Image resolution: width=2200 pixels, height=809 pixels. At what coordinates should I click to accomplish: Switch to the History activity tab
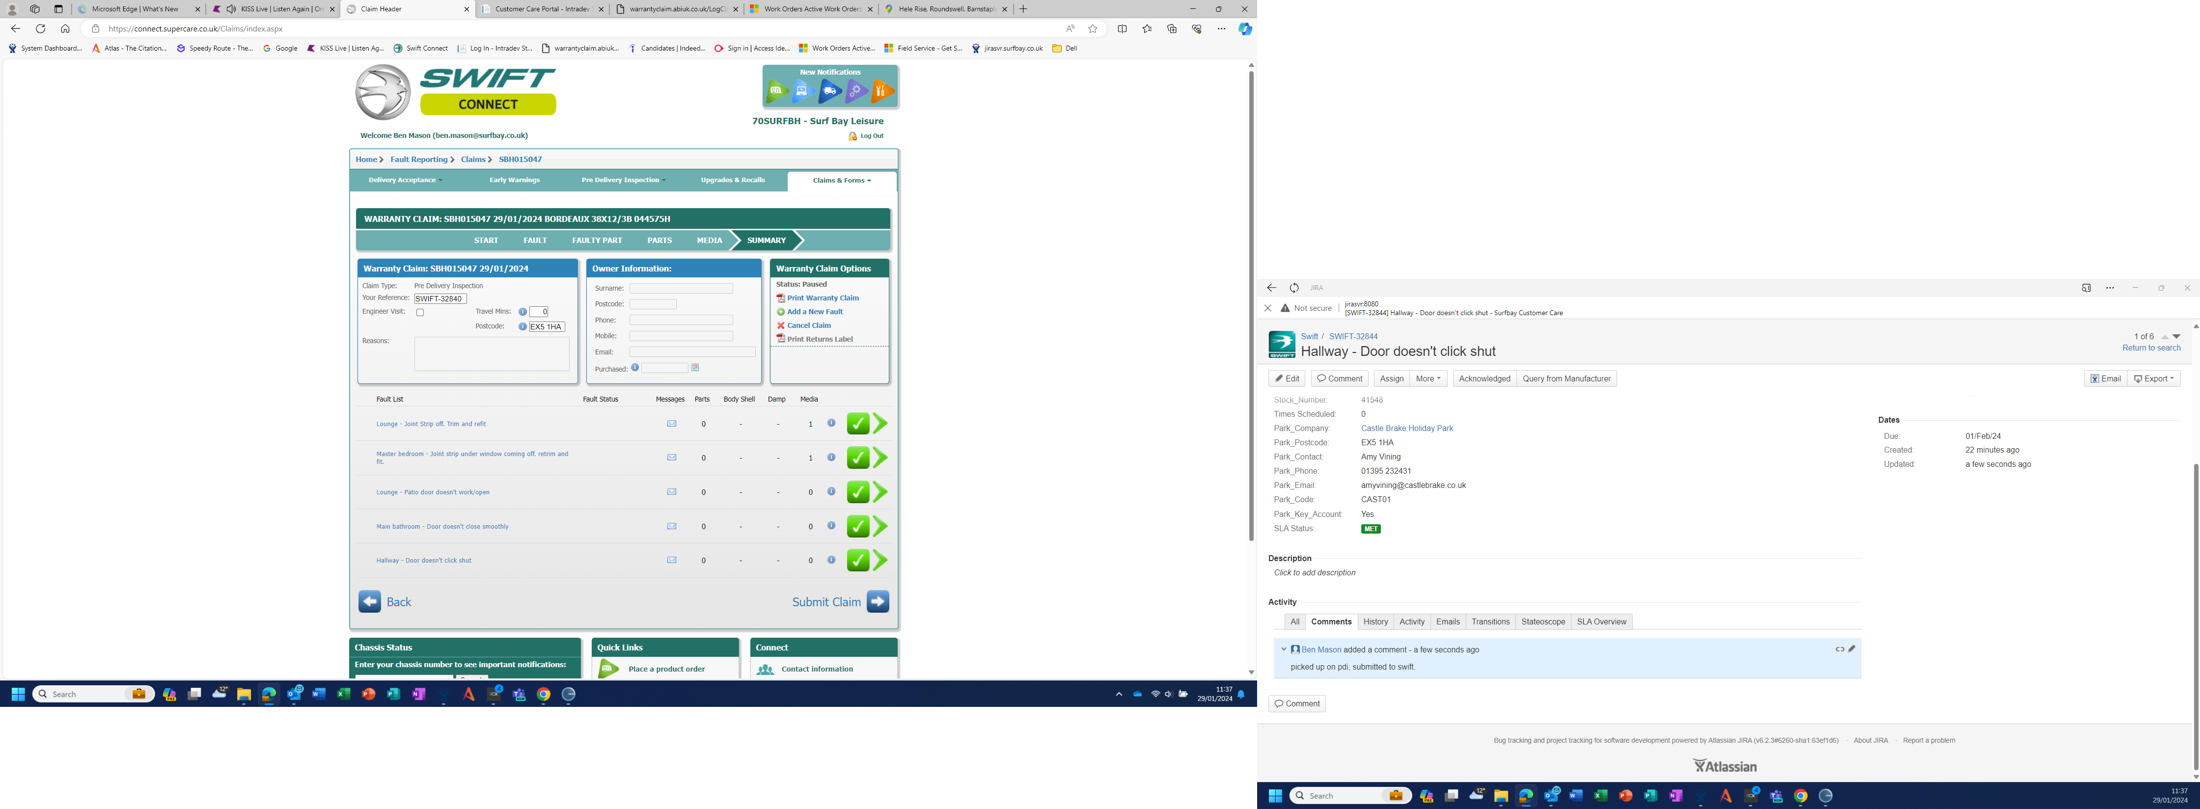pyautogui.click(x=1375, y=622)
